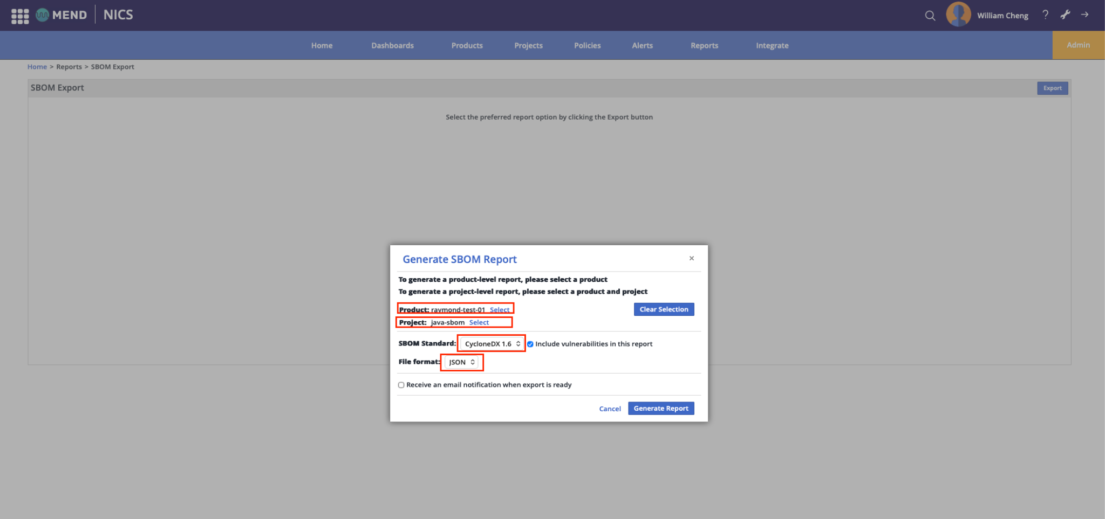Image resolution: width=1105 pixels, height=519 pixels.
Task: Click the Generate Report button
Action: 661,408
